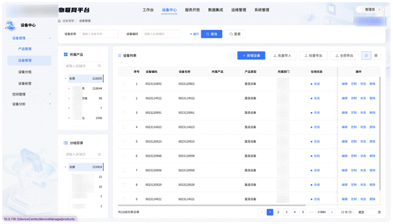Select 全部 218835 in 所属产品 tree

click(x=86, y=78)
